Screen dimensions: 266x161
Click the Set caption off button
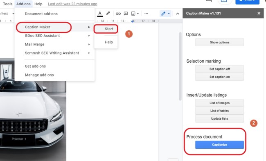[x=219, y=69]
